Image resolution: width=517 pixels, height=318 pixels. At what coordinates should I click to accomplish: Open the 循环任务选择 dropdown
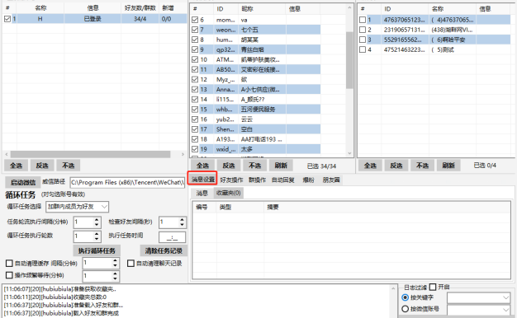click(x=77, y=207)
